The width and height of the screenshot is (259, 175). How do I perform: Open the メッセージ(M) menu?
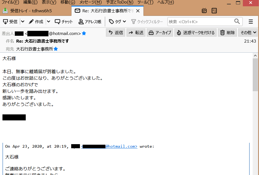pyautogui.click(x=91, y=2)
